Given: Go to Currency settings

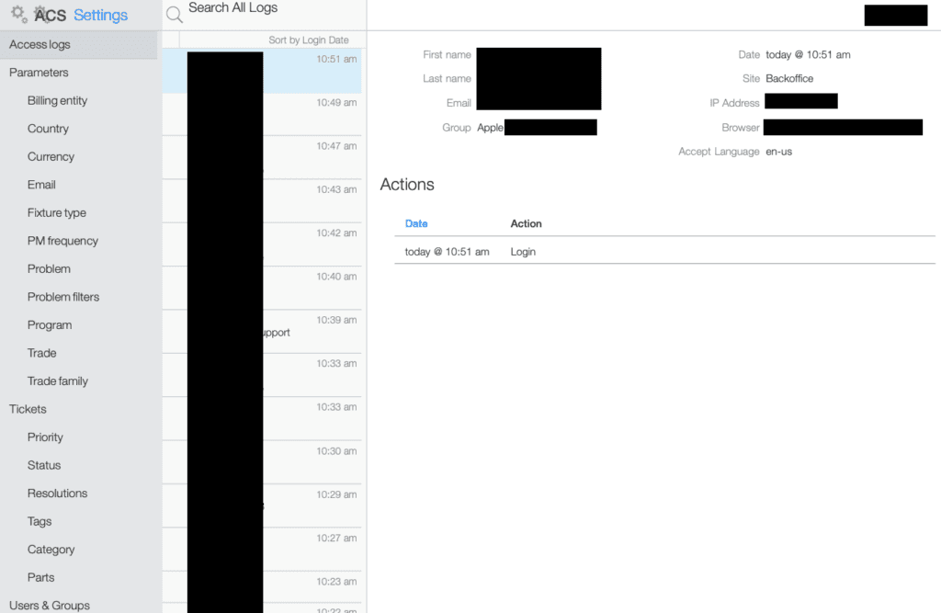Looking at the screenshot, I should pos(51,156).
